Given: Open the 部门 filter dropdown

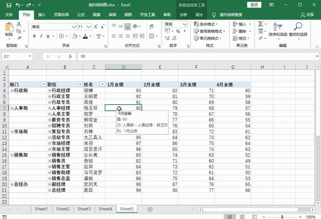Looking at the screenshot, I should point(44,84).
